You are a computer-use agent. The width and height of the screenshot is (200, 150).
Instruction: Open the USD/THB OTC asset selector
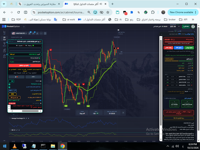pyautogui.click(x=19, y=33)
